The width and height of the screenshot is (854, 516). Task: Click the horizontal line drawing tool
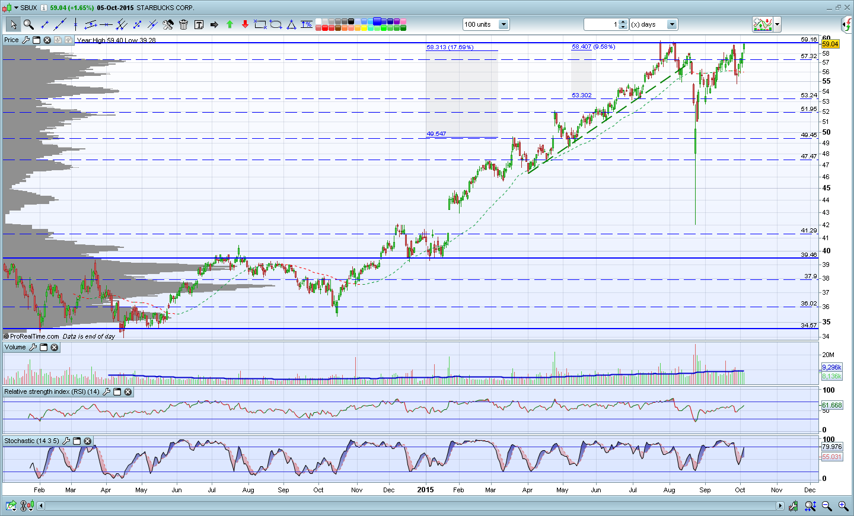[106, 24]
